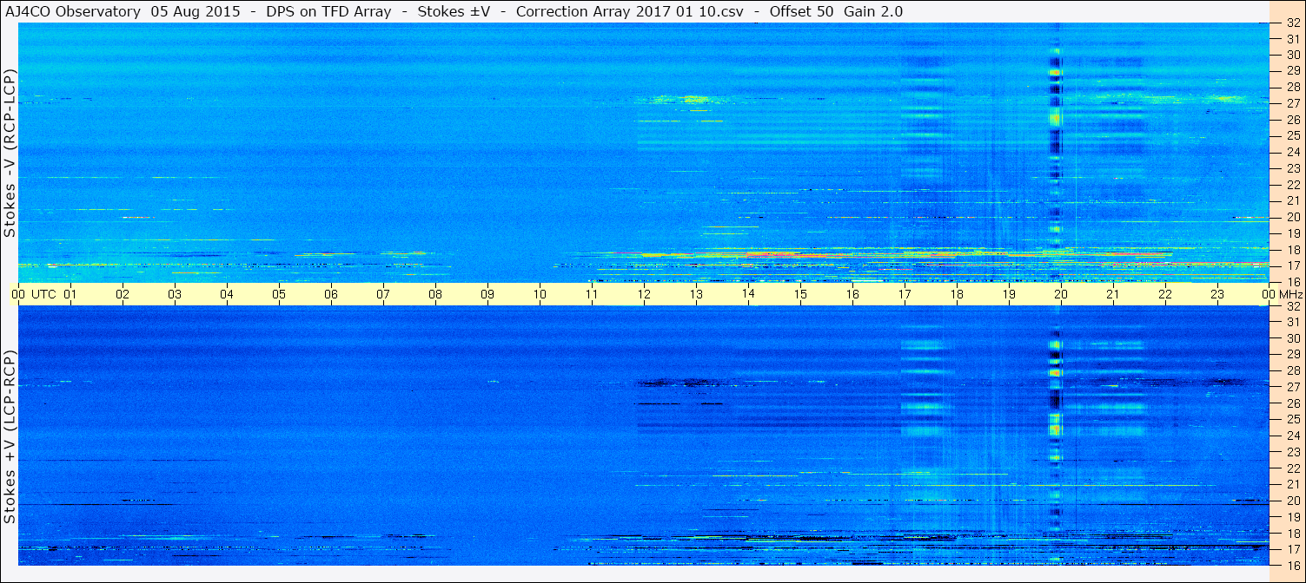Screen dimensions: 1306x583
Task: Click the 'Gain 2.0' value in the header
Action: 873,12
